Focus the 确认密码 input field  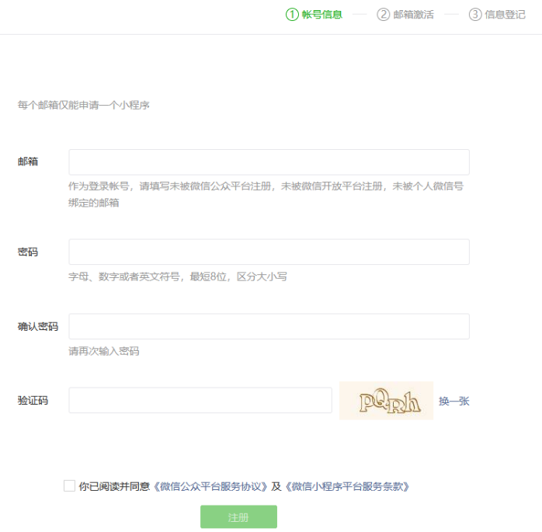(x=269, y=326)
